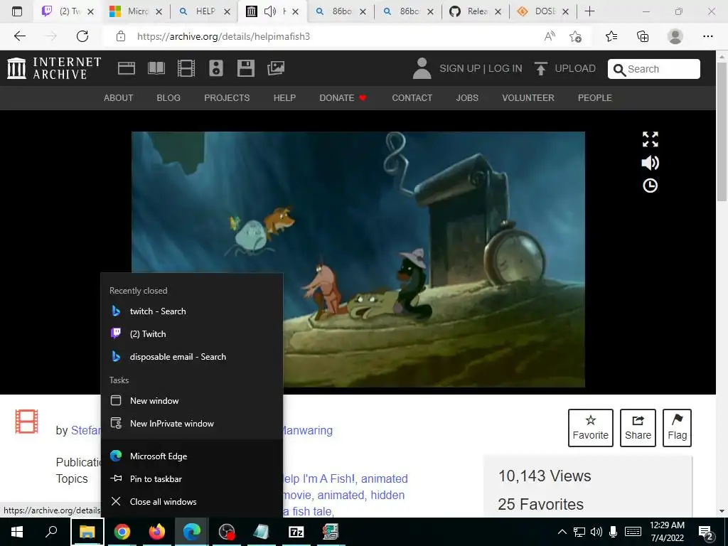Open the PROJECTS navigation link
728x546 pixels.
227,98
